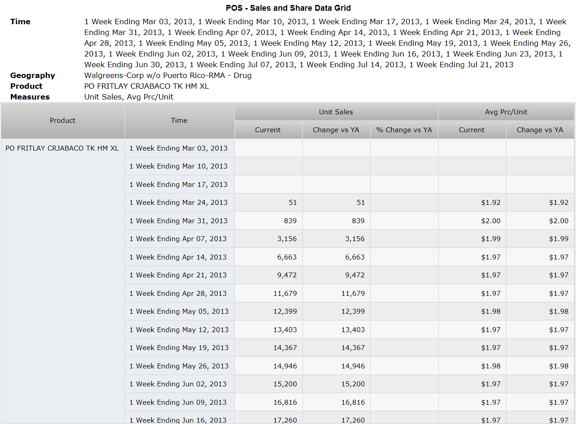
Task: Click avg price Change vs YA $2.00 cell
Action: coord(540,221)
